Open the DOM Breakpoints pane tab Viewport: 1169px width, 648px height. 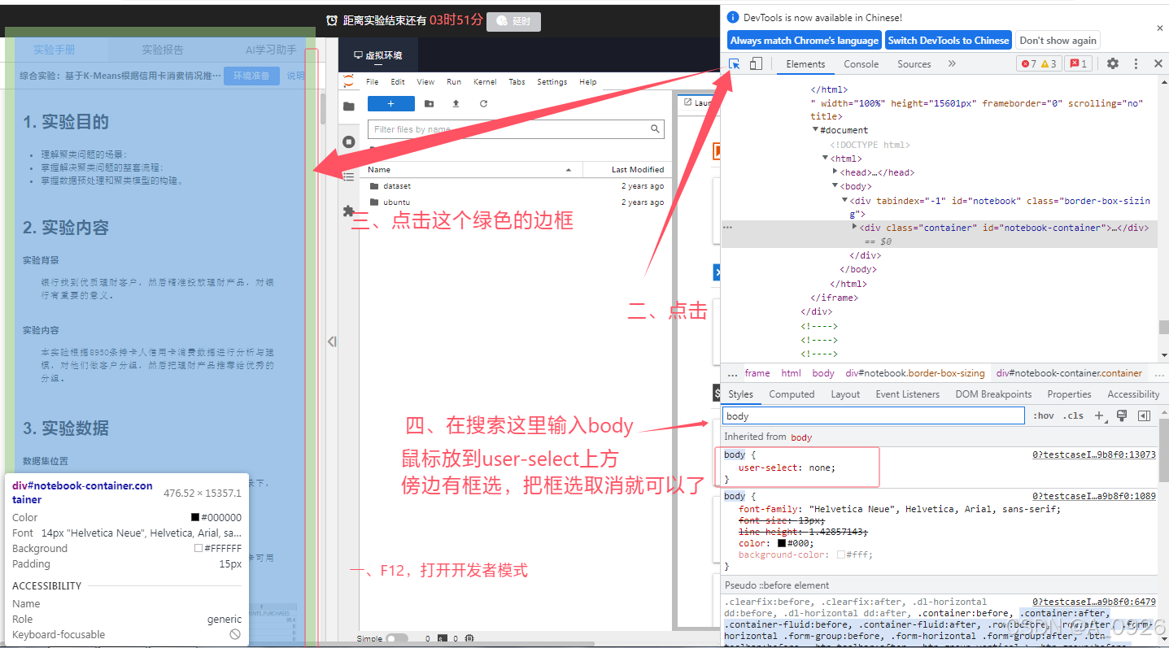[993, 394]
